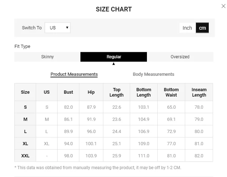Select the size M row label
Viewport: 227px width, 177px height.
point(25,119)
